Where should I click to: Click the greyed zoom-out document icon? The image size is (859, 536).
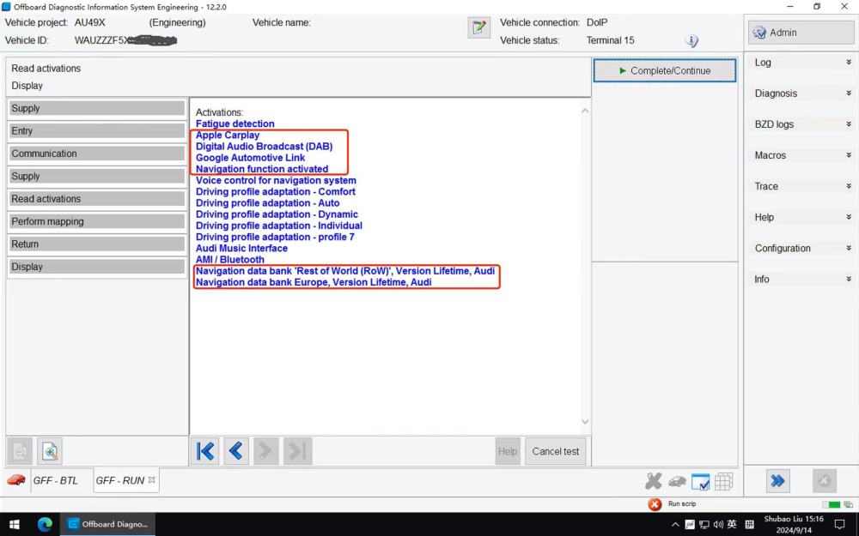[21, 452]
